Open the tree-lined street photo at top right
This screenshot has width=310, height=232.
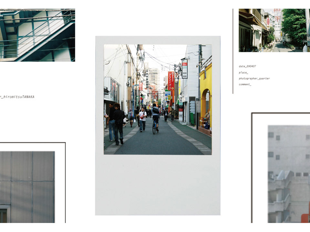[x=274, y=30]
